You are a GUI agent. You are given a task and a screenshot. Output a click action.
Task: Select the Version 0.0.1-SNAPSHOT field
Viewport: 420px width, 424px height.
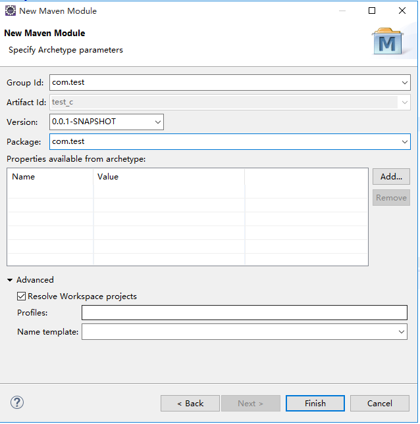pos(107,122)
